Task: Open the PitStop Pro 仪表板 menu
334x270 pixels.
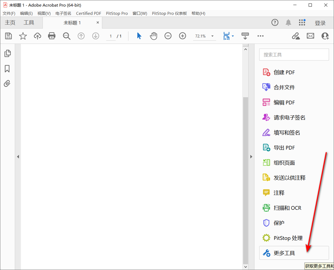Action: 170,13
